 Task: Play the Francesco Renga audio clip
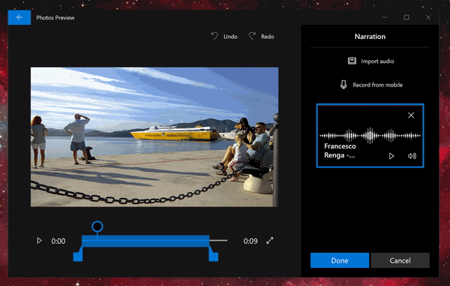391,156
